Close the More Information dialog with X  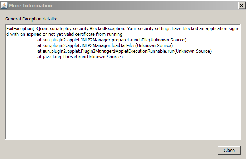click(x=241, y=6)
